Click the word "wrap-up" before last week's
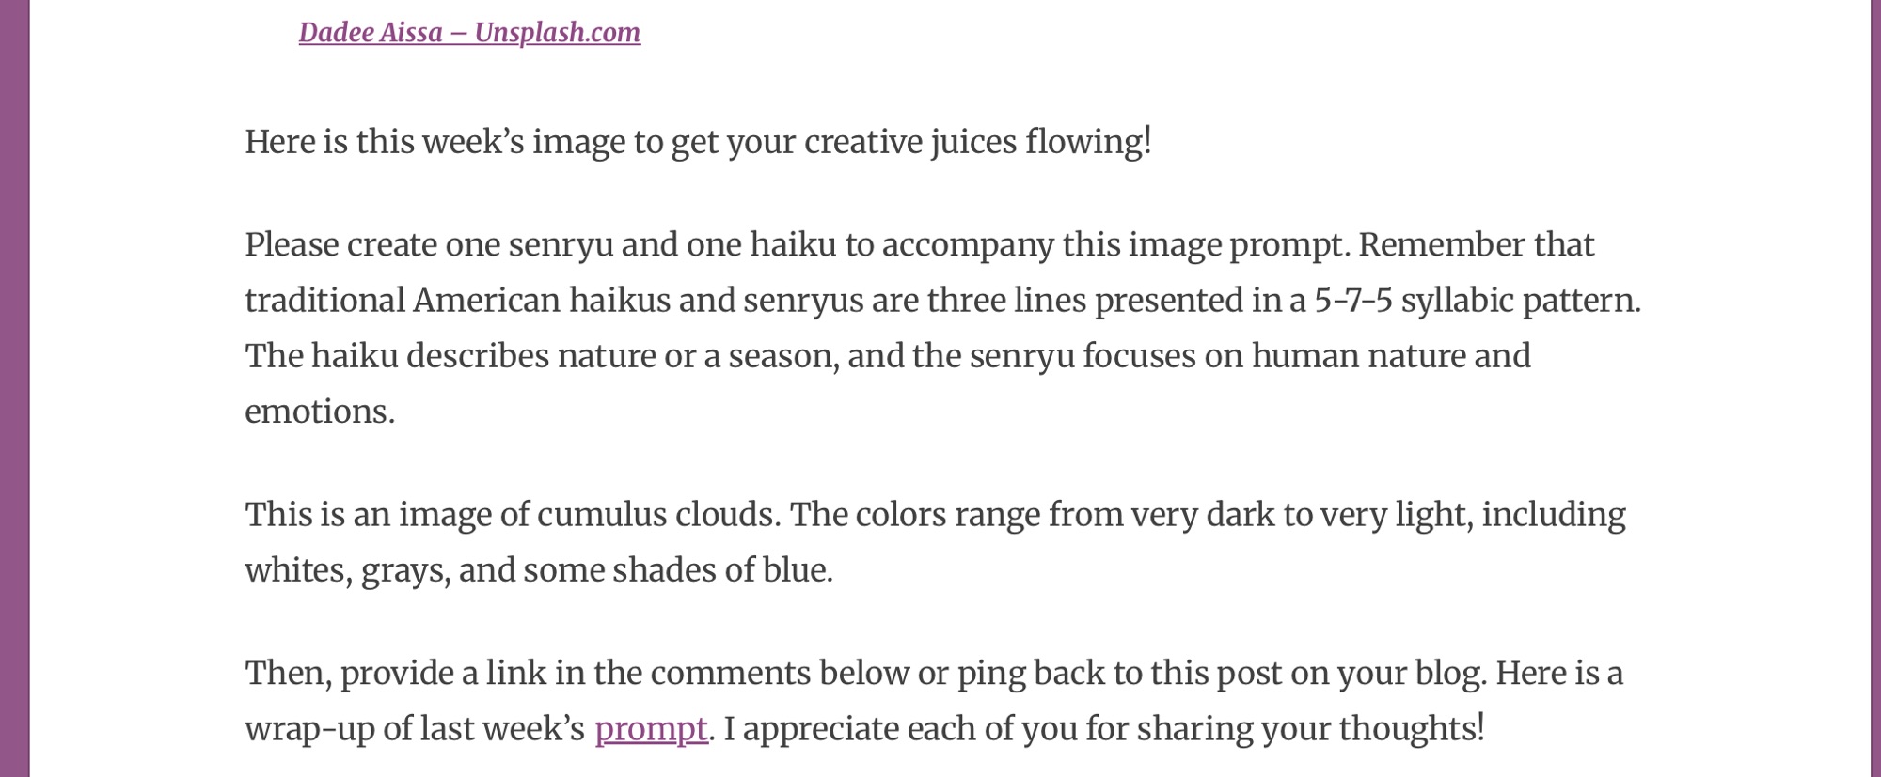The image size is (1881, 777). (309, 729)
